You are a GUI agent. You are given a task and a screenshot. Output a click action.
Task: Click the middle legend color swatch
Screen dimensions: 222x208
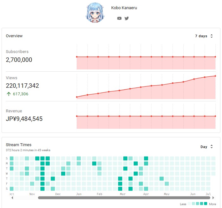coord(197,204)
